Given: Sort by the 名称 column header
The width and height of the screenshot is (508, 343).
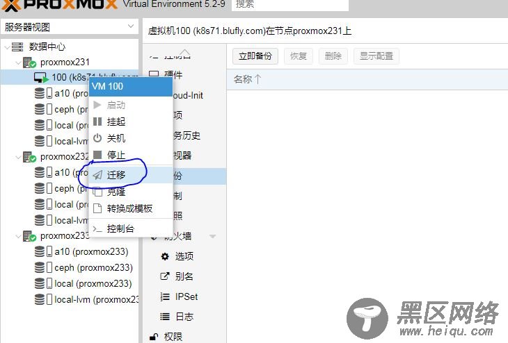Looking at the screenshot, I should pos(247,79).
